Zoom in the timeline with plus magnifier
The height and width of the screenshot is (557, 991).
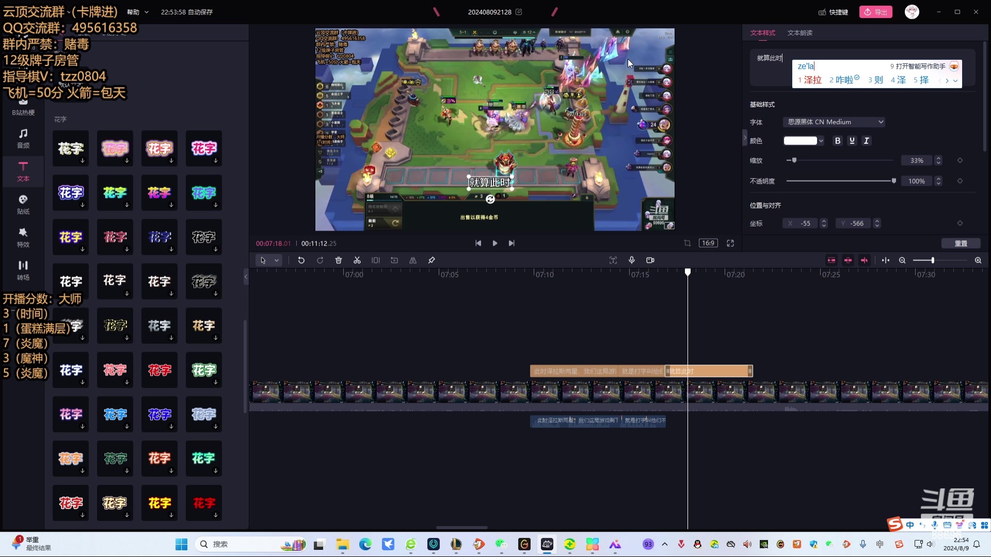tap(978, 260)
